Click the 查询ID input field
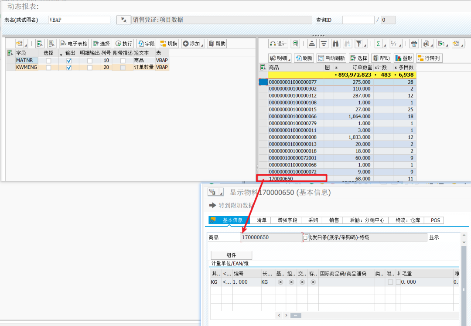The height and width of the screenshot is (326, 471). [358, 20]
